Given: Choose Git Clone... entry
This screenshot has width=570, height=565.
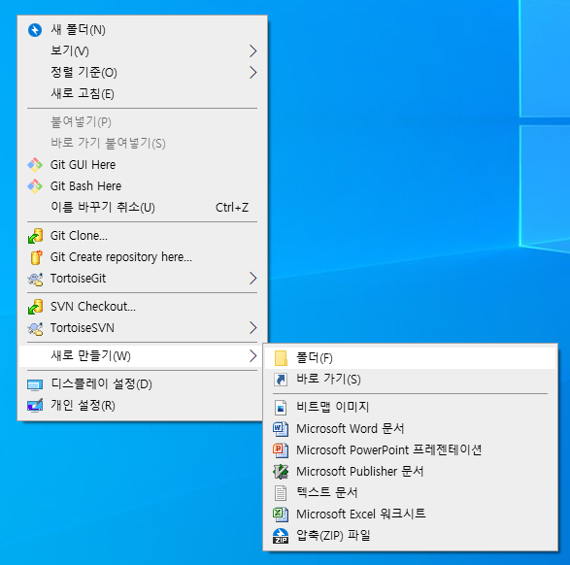Looking at the screenshot, I should [x=143, y=236].
